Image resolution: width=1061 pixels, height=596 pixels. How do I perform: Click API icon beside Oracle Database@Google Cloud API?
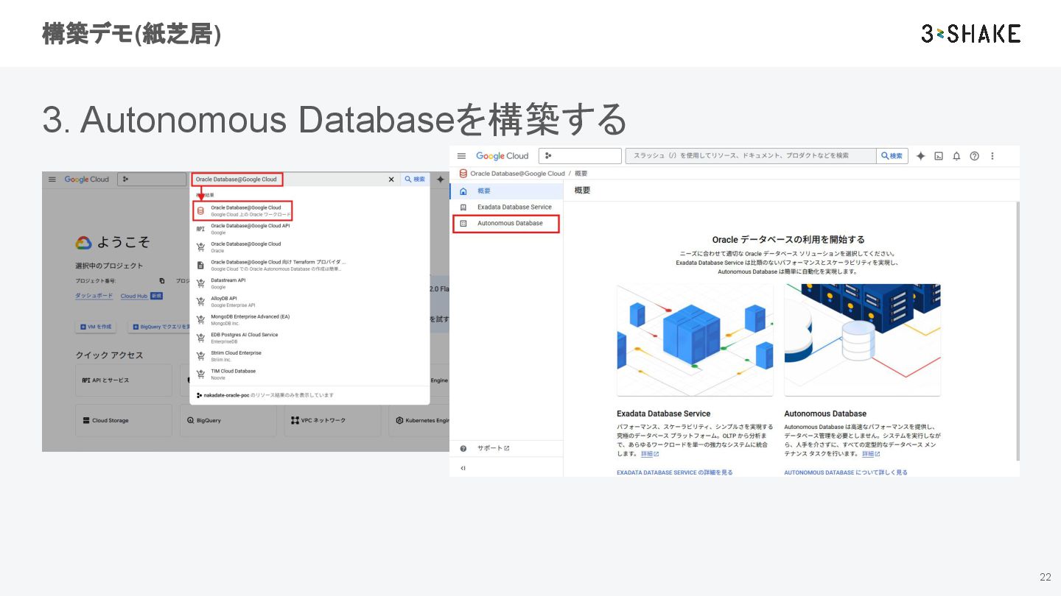point(200,229)
